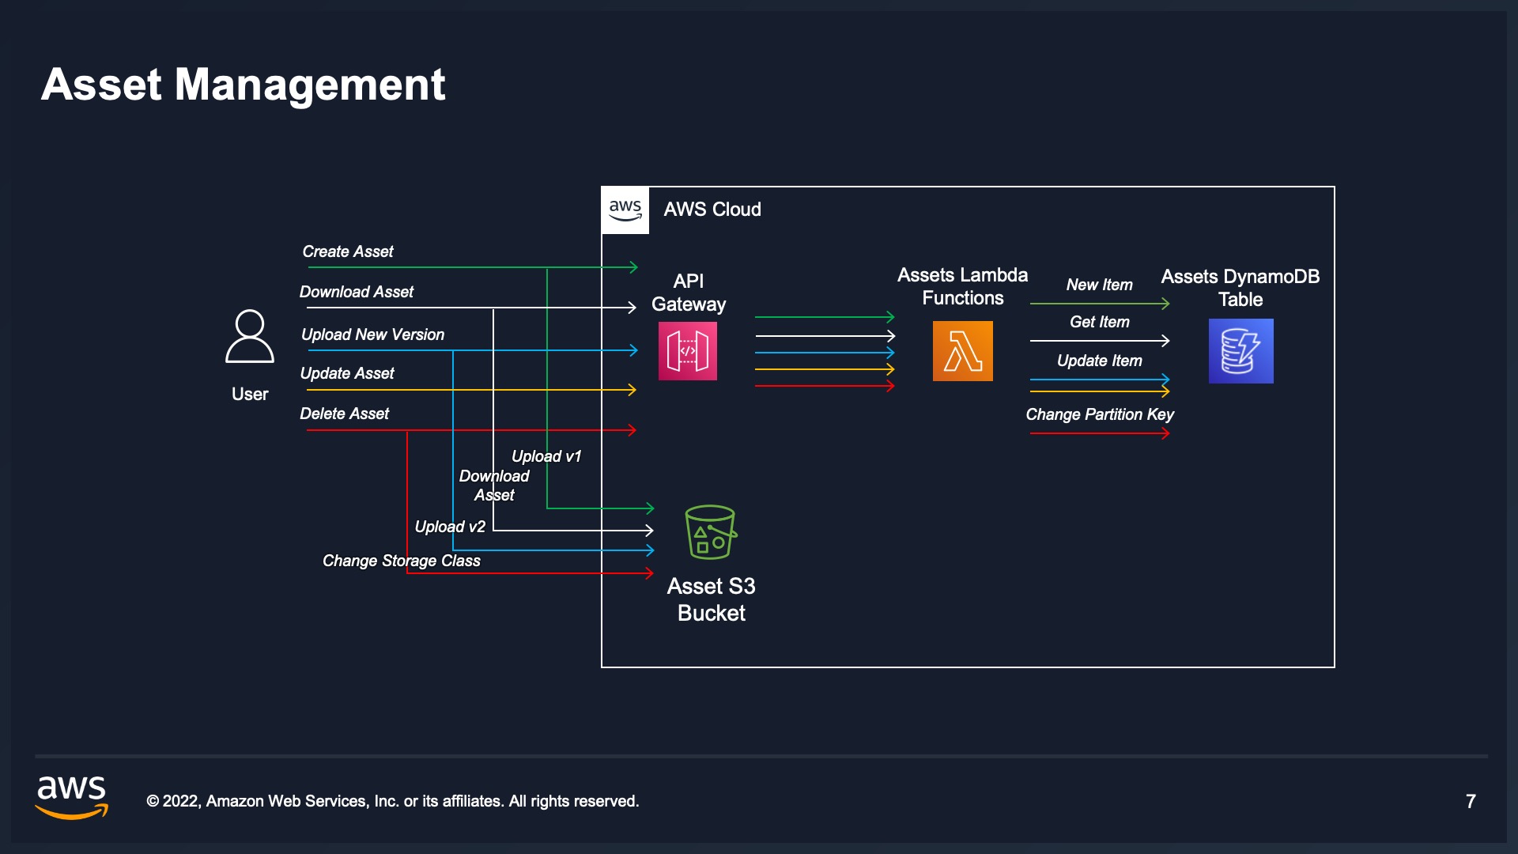Click the pink API Gateway icon
The height and width of the screenshot is (854, 1518).
tap(687, 351)
